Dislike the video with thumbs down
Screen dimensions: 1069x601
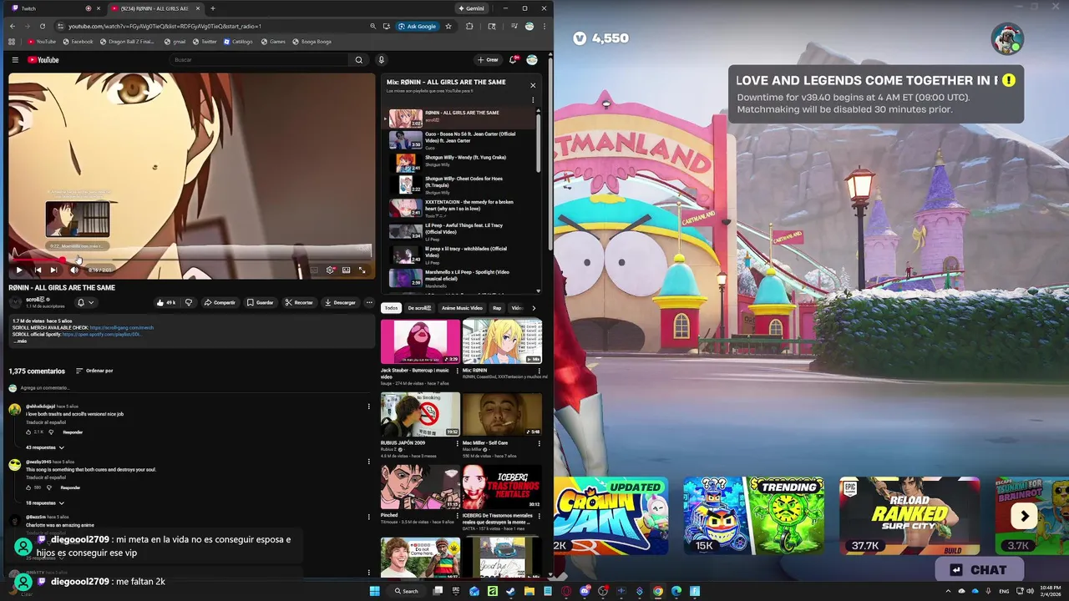189,302
